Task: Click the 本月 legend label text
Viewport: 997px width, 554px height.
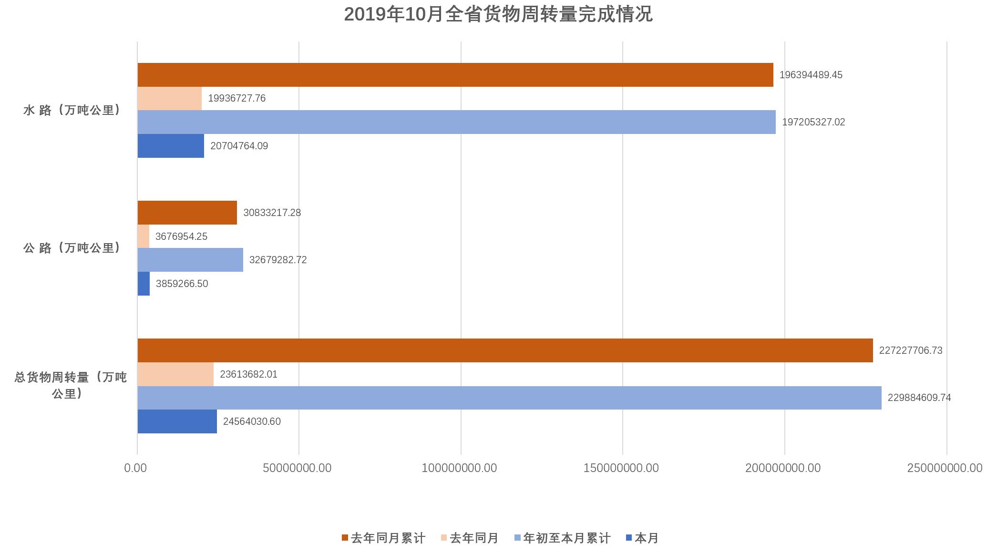Action: pos(646,538)
